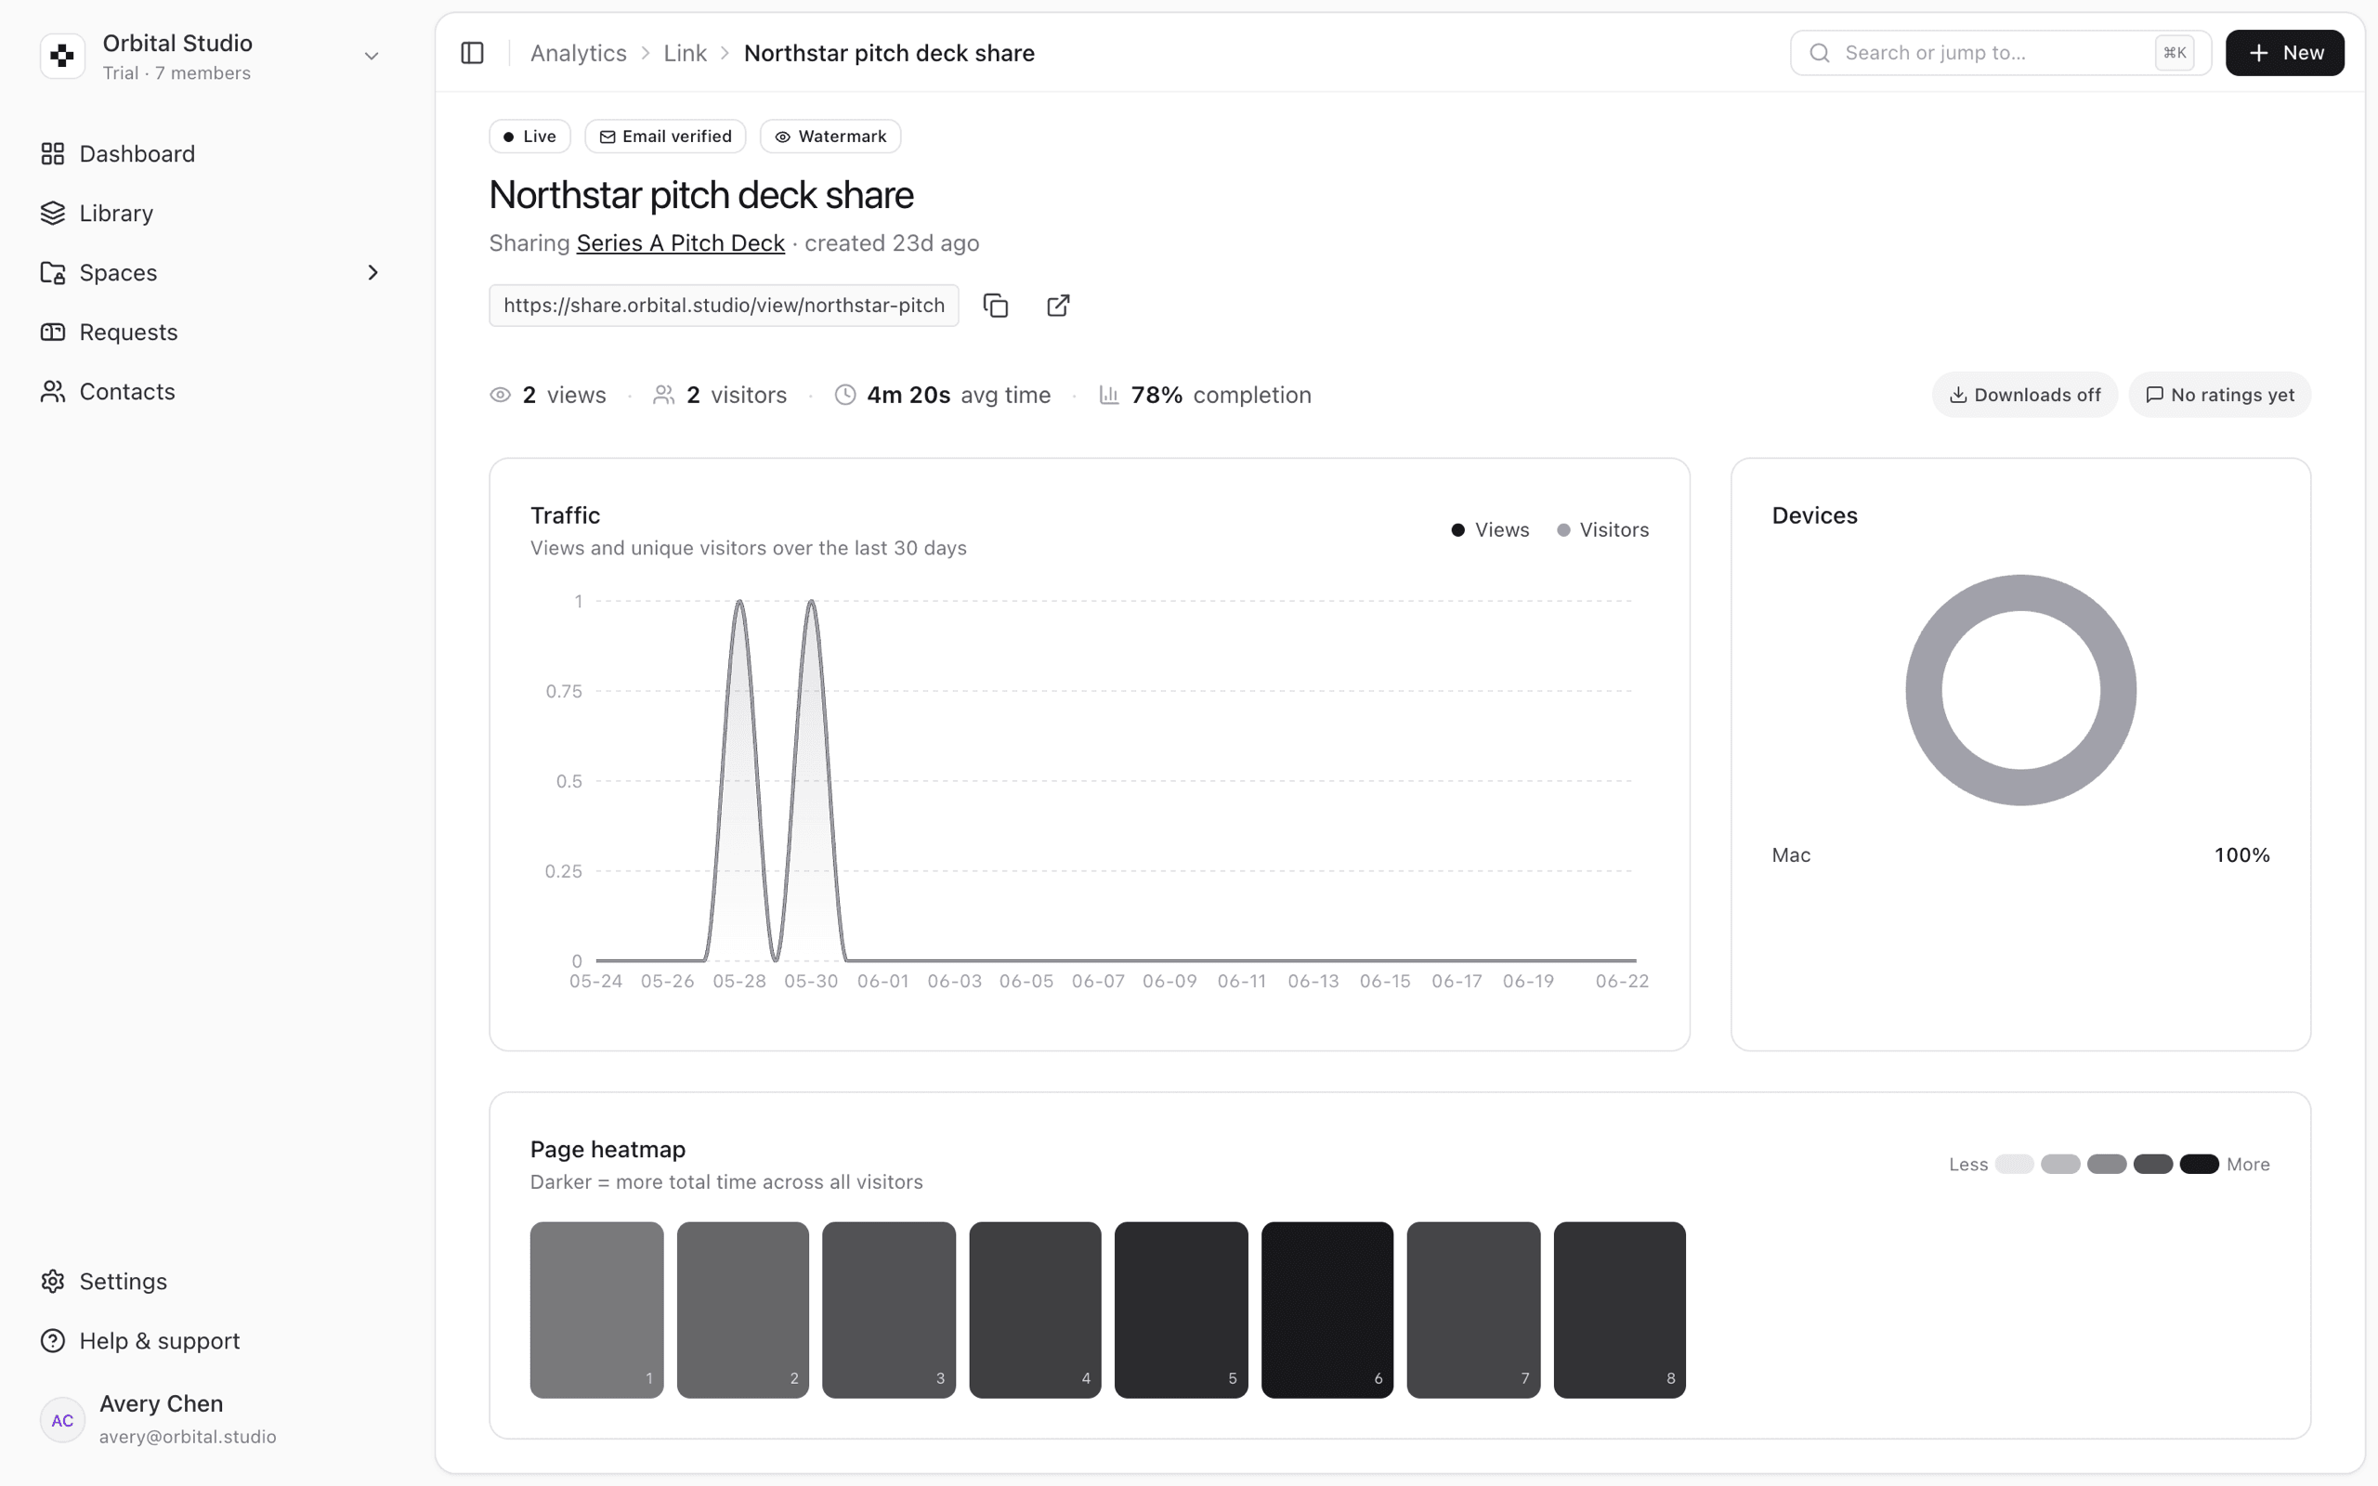
Task: Click the views eye icon
Action: [500, 395]
